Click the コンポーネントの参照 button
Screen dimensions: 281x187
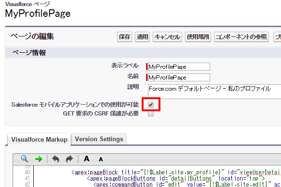click(x=242, y=37)
